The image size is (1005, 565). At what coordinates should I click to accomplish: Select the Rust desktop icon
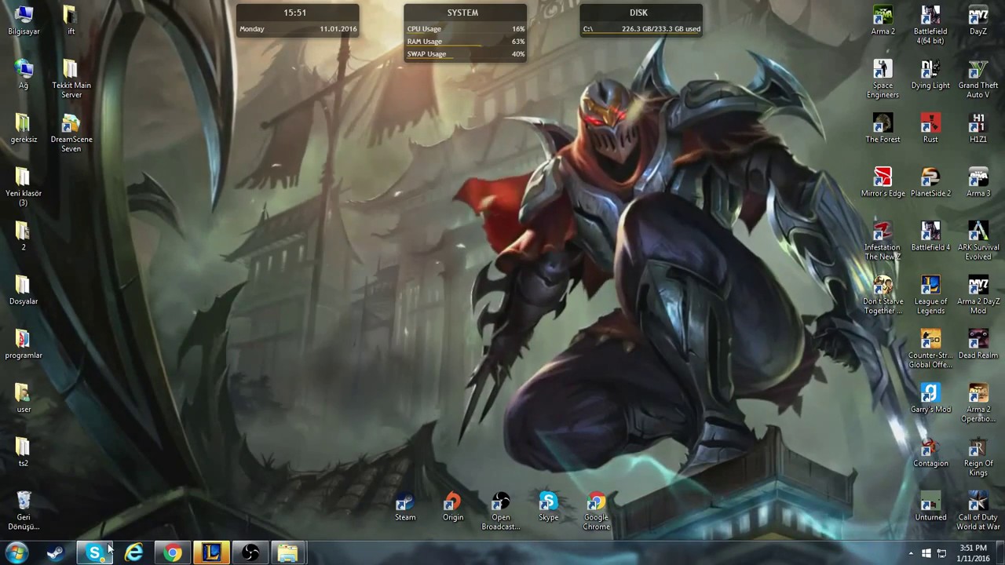pyautogui.click(x=930, y=126)
